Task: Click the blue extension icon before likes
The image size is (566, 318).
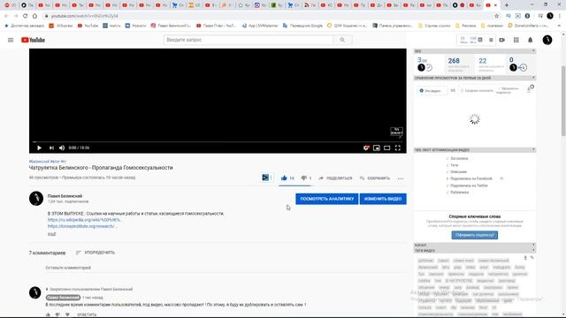Action: click(265, 178)
